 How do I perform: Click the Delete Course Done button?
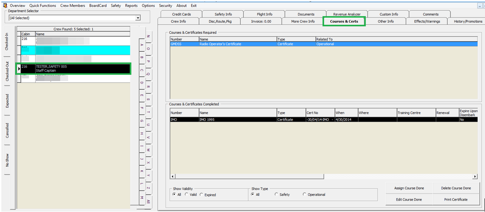coord(456,188)
